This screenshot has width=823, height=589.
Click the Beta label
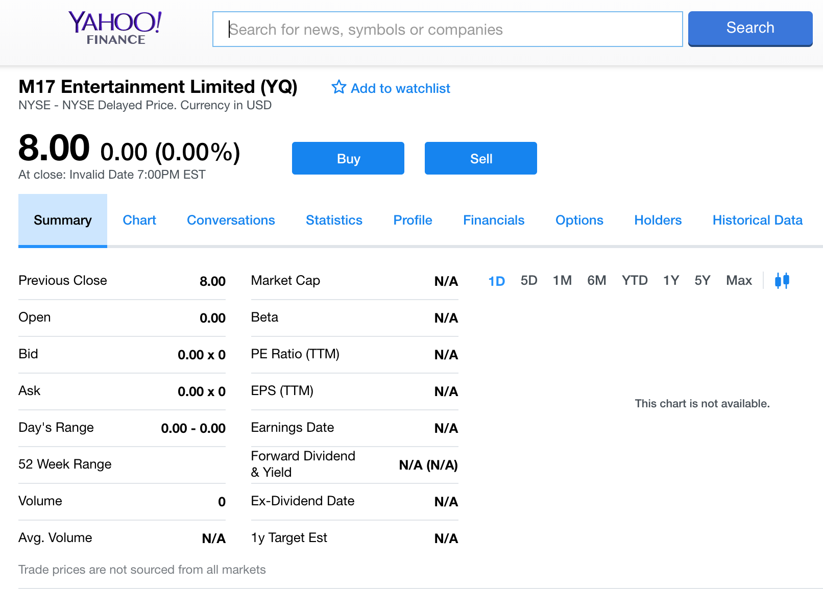264,317
